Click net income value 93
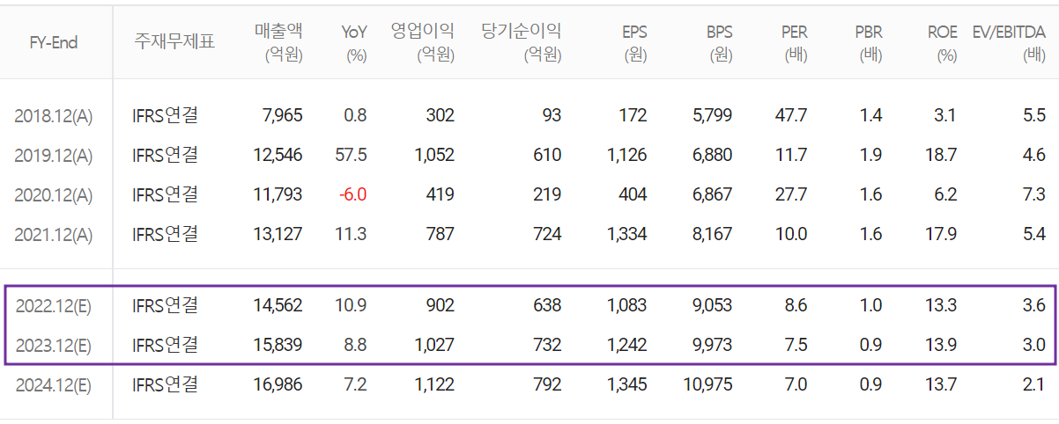The height and width of the screenshot is (424, 1059). click(552, 115)
